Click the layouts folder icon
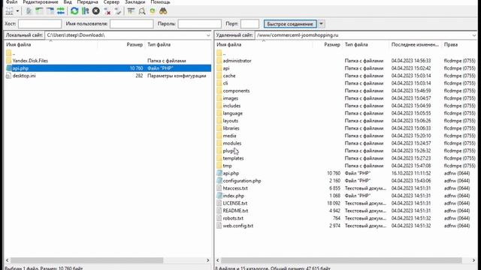The image size is (481, 270). click(x=219, y=121)
